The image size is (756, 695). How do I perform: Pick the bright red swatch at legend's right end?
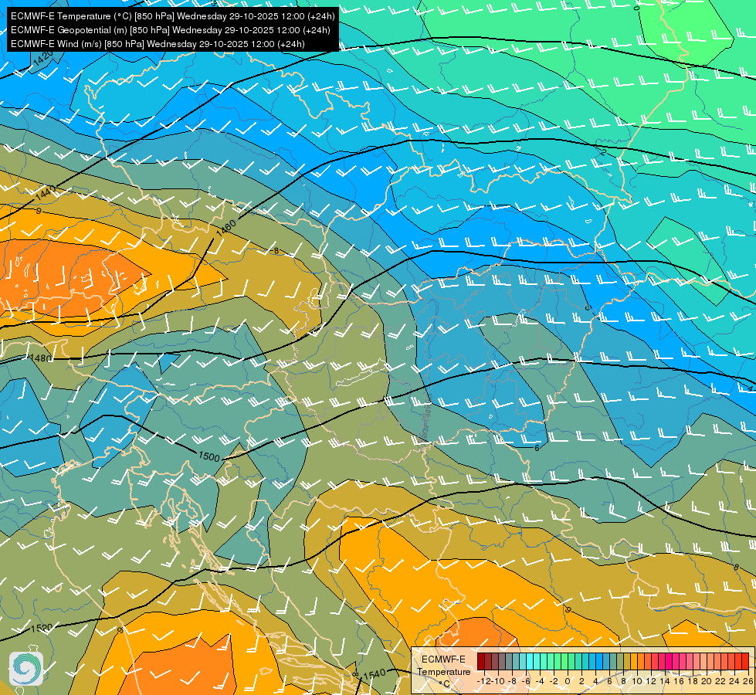[x=745, y=661]
